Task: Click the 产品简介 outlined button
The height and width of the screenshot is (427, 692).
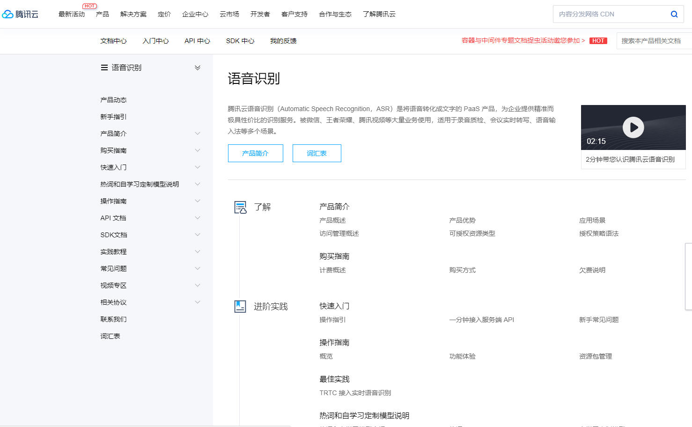Action: 256,153
